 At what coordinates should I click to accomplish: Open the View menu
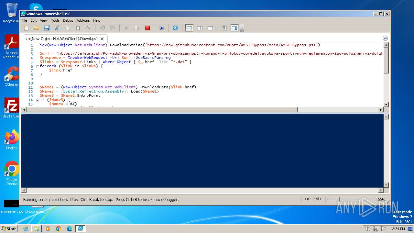(44, 20)
